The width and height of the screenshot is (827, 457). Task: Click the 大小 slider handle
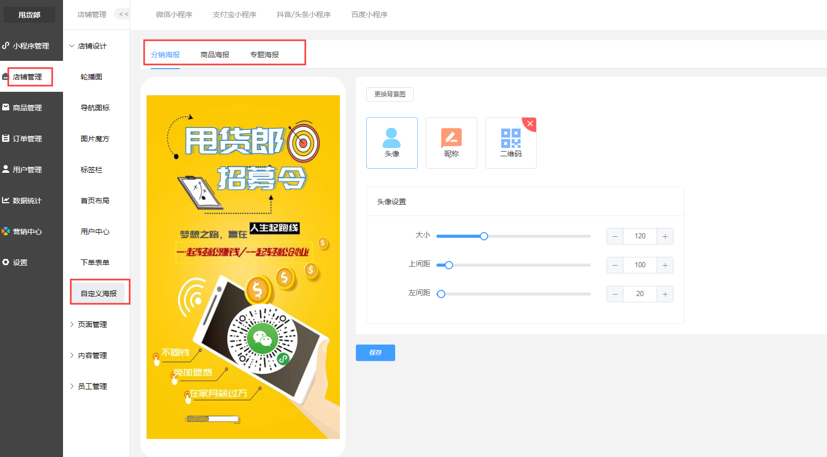pos(484,236)
